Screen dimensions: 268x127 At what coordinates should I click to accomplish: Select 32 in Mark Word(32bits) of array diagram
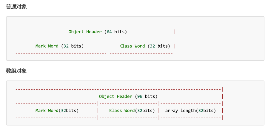pos(63,111)
